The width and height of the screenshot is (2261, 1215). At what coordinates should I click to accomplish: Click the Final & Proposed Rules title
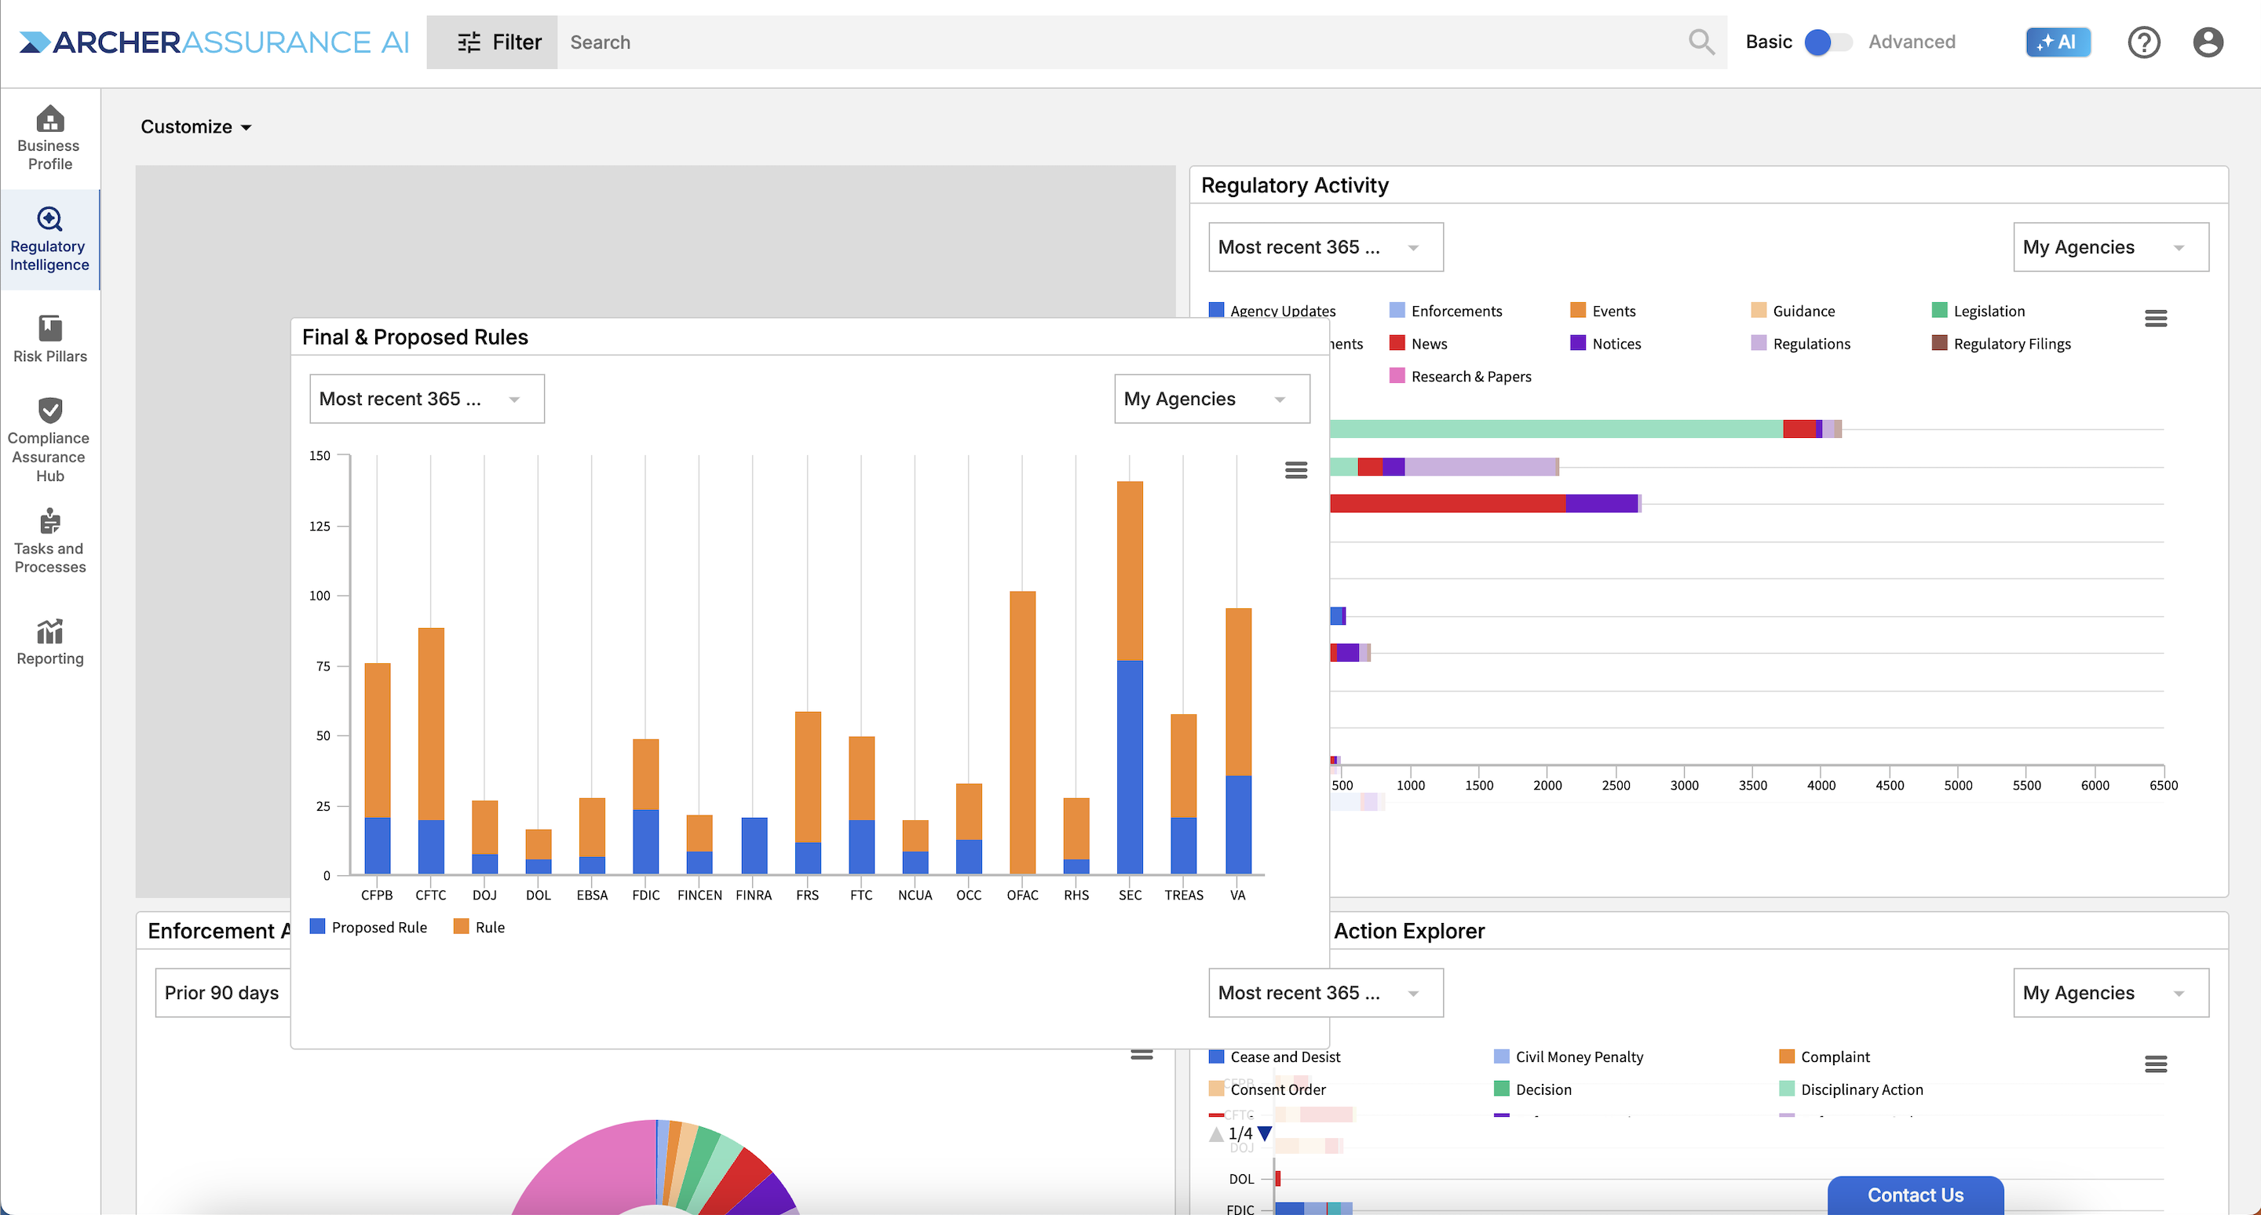(415, 337)
